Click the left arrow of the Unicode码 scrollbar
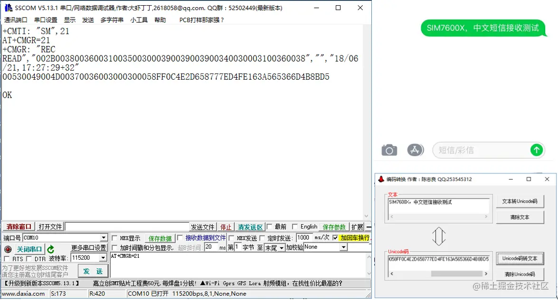This screenshot has width=558, height=300. coord(392,273)
